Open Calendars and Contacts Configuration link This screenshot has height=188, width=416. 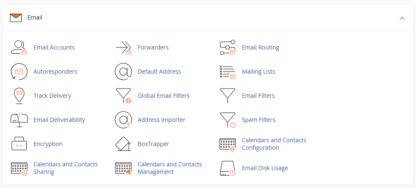click(x=274, y=144)
